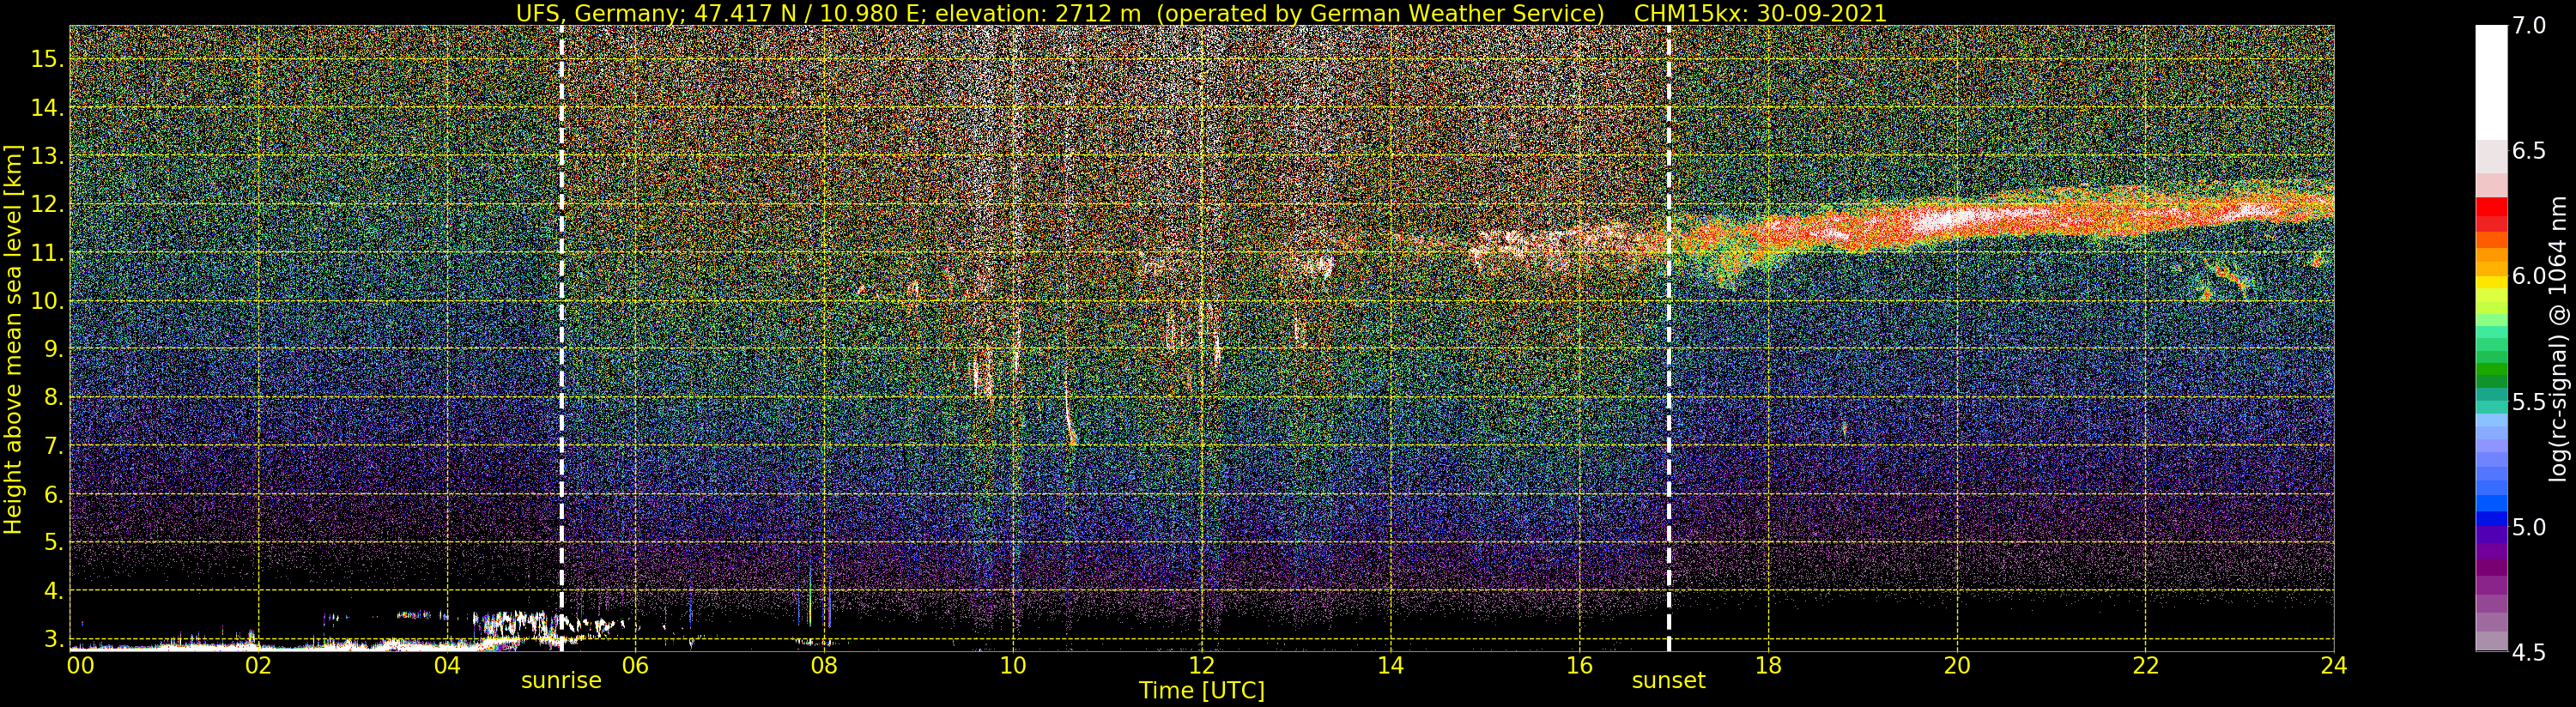Select the white dashed sunrise marker line
Screen dimensions: 2576x707
561,338
